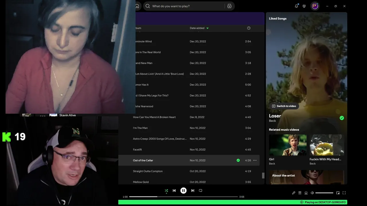The height and width of the screenshot is (206, 367).
Task: Click the 5:00 duration value
Action: (x=248, y=85)
